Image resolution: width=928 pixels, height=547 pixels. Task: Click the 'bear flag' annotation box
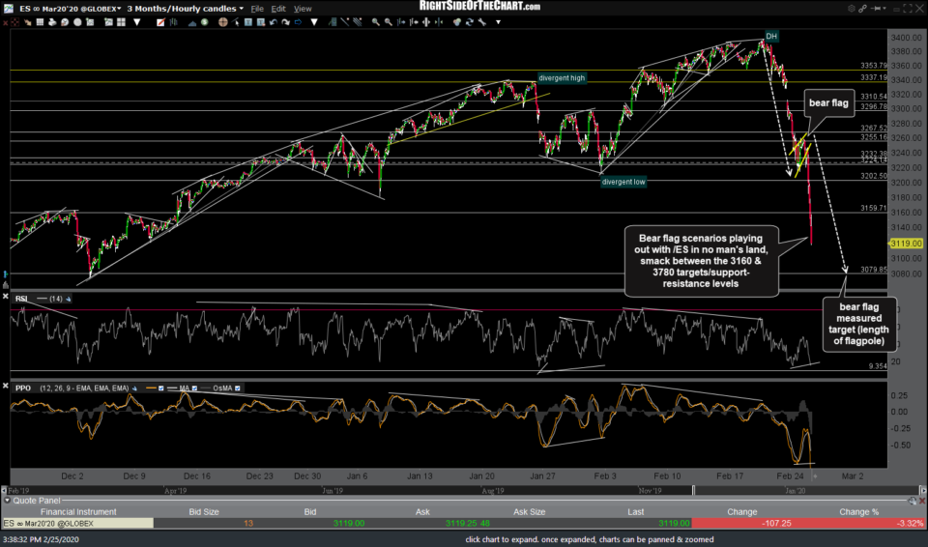[x=828, y=103]
